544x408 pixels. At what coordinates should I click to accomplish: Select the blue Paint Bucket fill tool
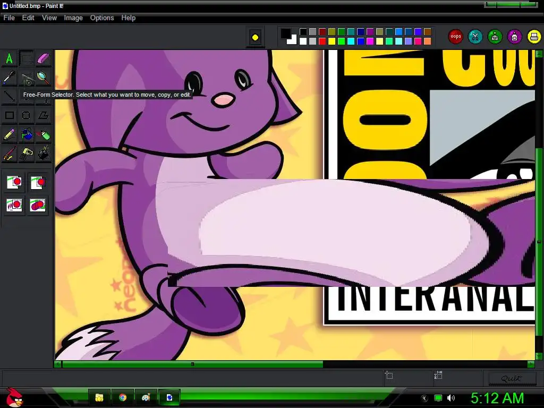[27, 134]
